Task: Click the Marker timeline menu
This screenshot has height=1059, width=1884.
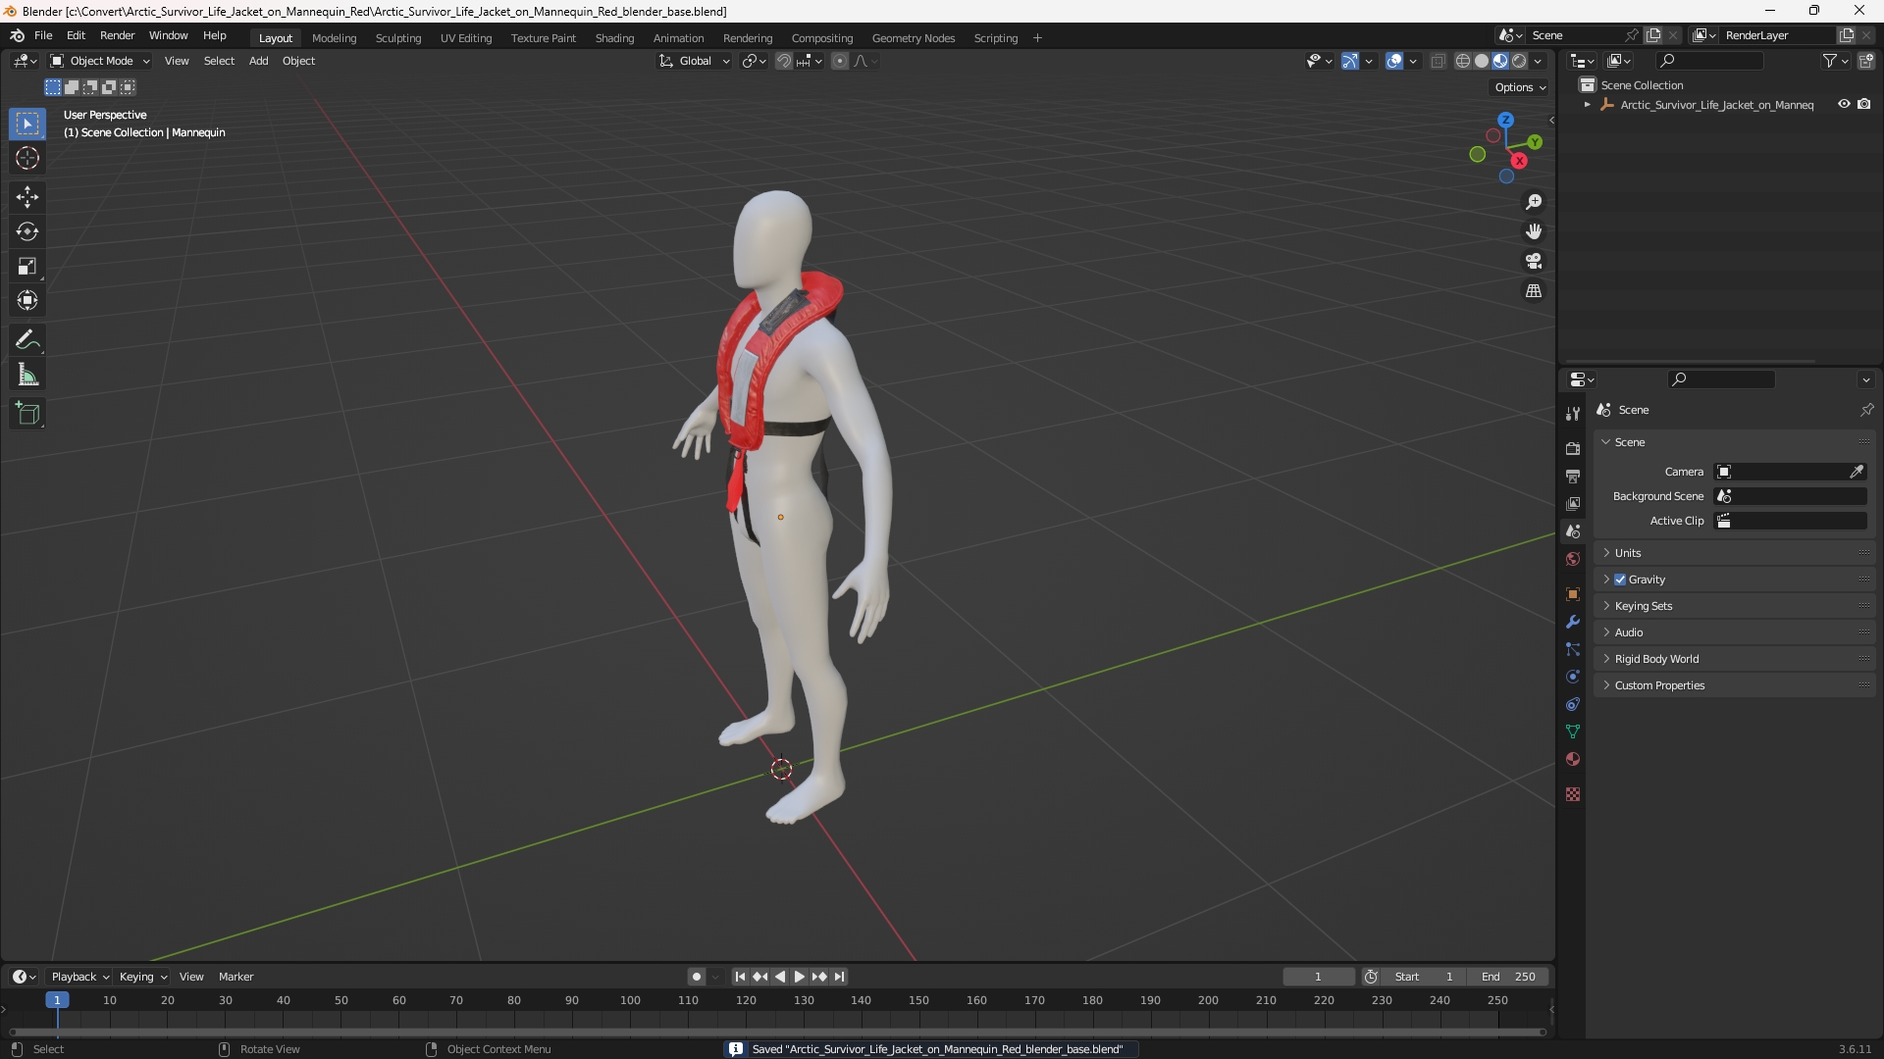Action: tap(235, 977)
